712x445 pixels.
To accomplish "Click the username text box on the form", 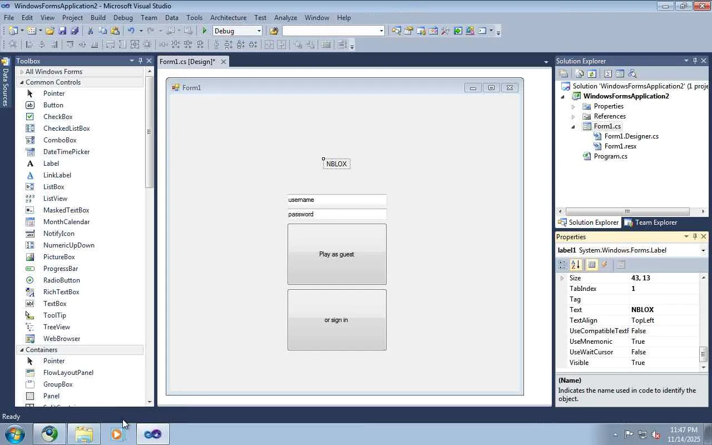I will coord(337,200).
